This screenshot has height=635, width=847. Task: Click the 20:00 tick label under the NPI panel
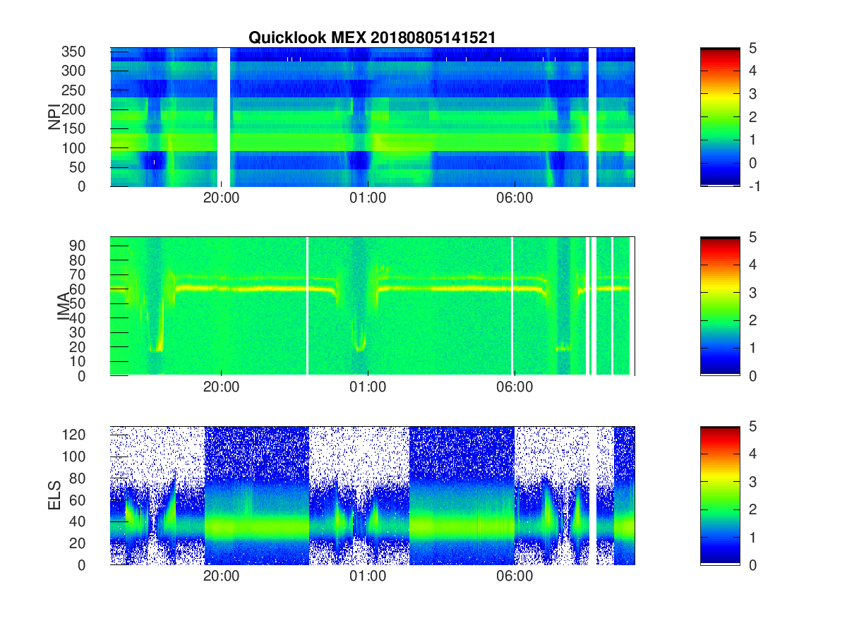click(222, 199)
